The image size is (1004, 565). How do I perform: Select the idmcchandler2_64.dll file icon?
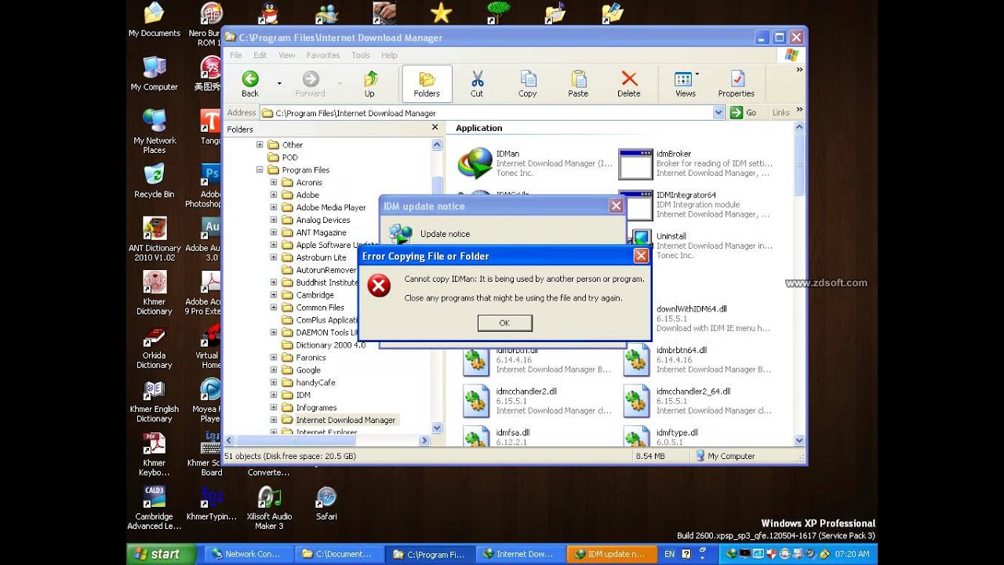pos(636,402)
